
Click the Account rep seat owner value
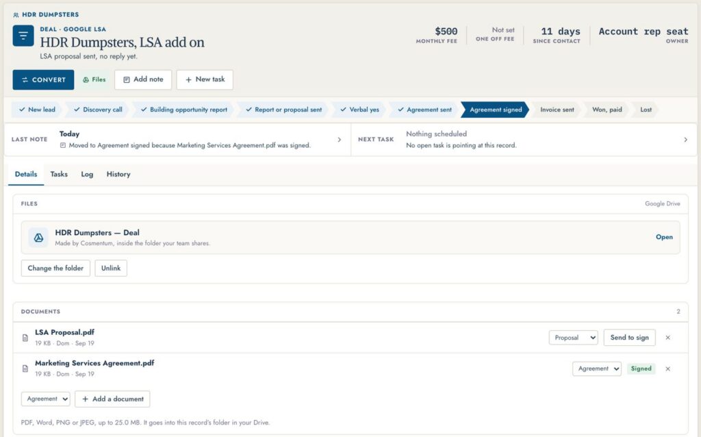[x=643, y=32]
